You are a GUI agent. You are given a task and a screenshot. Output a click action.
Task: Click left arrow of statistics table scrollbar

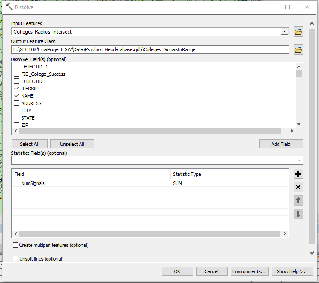click(x=16, y=234)
